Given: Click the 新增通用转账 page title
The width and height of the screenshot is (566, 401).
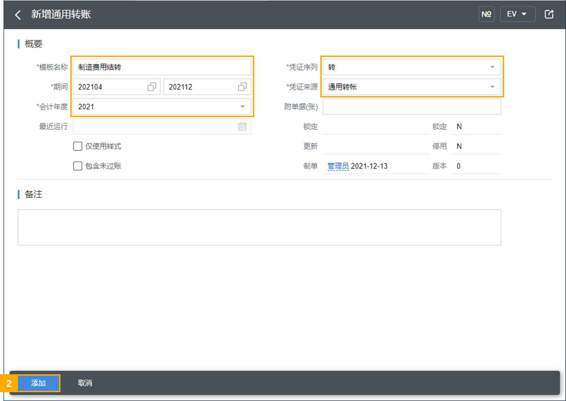Looking at the screenshot, I should point(61,14).
